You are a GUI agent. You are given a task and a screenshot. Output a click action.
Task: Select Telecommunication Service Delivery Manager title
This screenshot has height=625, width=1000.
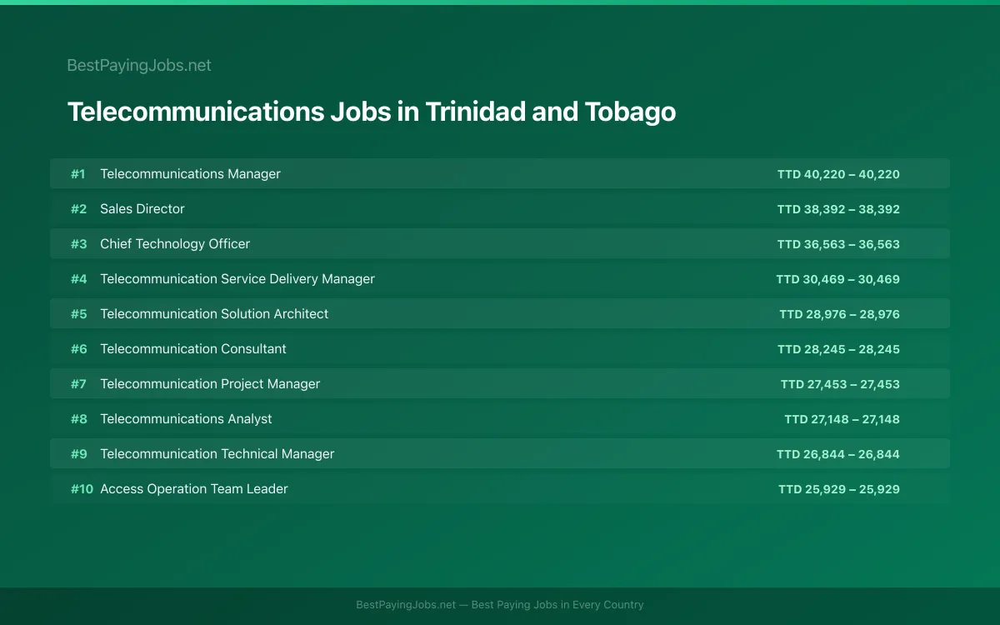237,279
